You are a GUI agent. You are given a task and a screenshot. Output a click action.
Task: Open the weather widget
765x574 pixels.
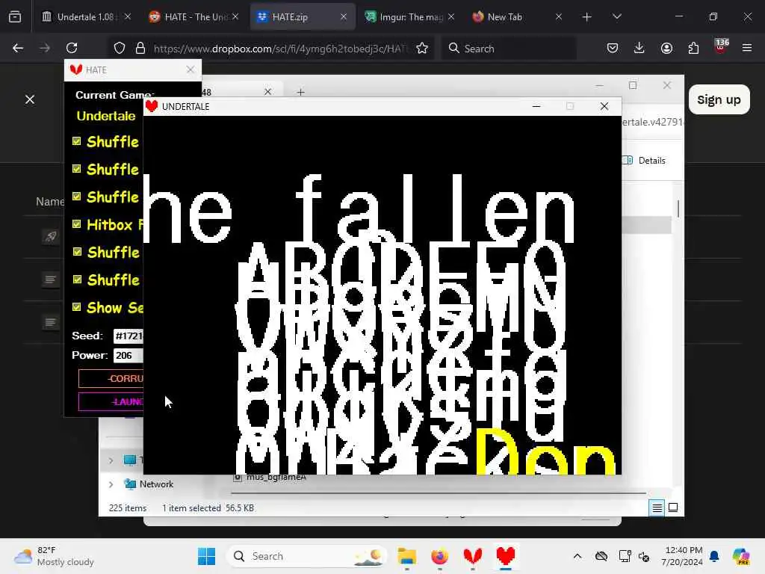[x=54, y=556]
